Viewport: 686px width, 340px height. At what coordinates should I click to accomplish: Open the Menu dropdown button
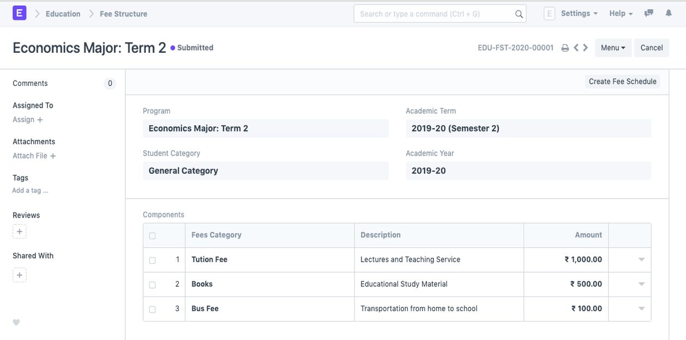pos(613,48)
